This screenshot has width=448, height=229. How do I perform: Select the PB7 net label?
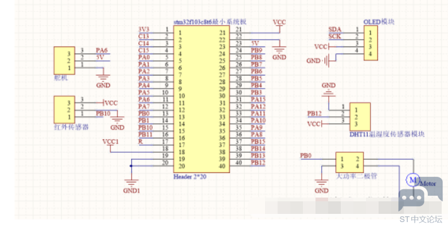tap(257, 64)
